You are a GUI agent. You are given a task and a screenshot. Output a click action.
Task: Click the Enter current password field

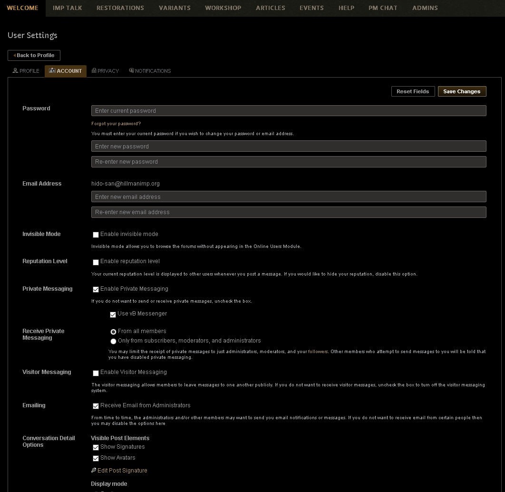[x=288, y=111]
